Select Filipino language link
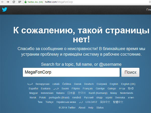The image size is (151, 113). tap(76, 88)
